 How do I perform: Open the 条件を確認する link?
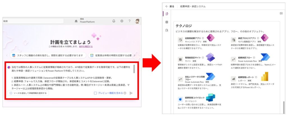pyautogui.click(x=86, y=47)
